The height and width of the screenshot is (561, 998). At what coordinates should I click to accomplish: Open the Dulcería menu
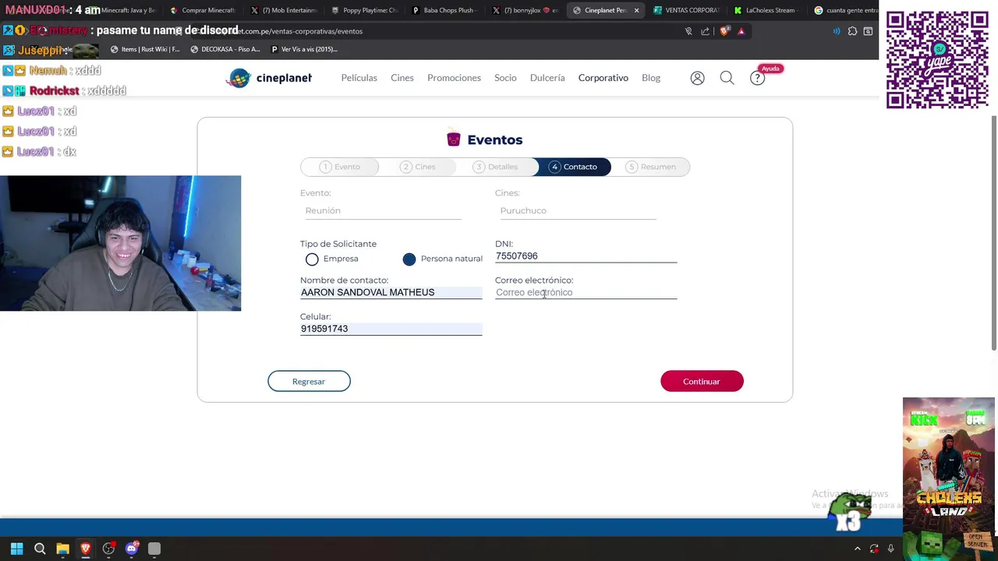point(547,78)
